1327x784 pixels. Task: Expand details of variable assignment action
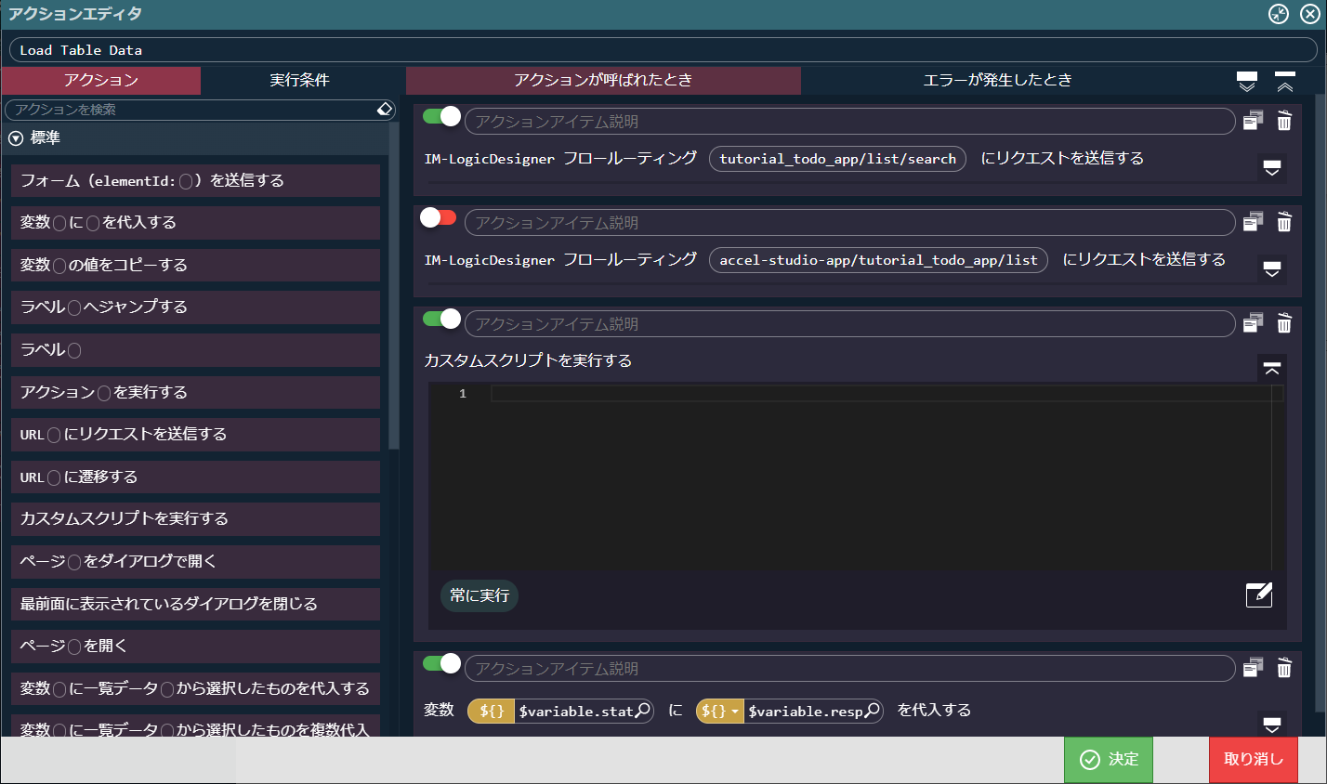pos(1272,724)
